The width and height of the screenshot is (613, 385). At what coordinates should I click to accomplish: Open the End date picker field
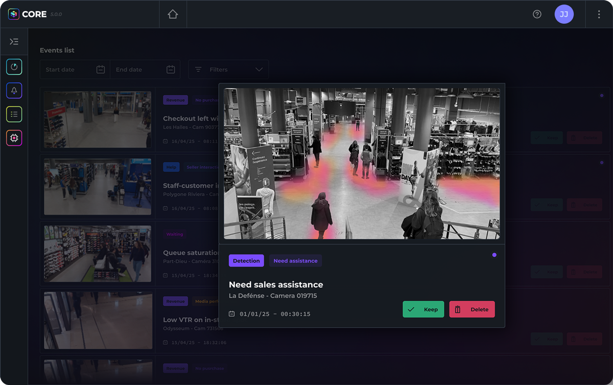(x=139, y=69)
